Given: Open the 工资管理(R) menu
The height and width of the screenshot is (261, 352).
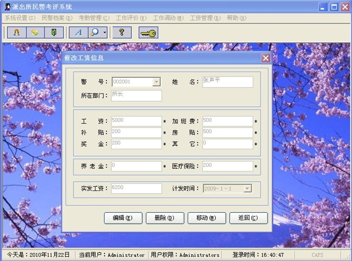Looking at the screenshot, I should point(205,18).
